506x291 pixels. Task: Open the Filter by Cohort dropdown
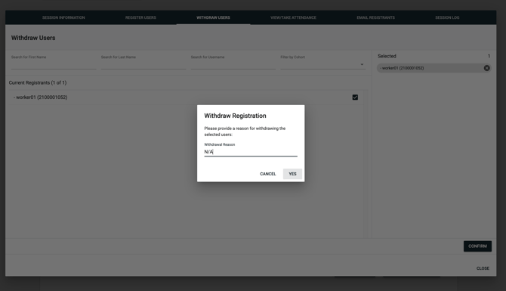322,64
